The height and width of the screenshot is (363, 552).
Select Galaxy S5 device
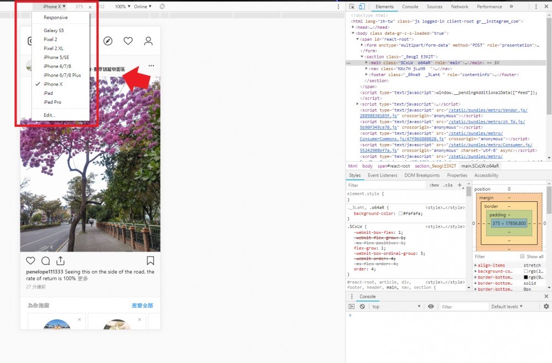(54, 30)
